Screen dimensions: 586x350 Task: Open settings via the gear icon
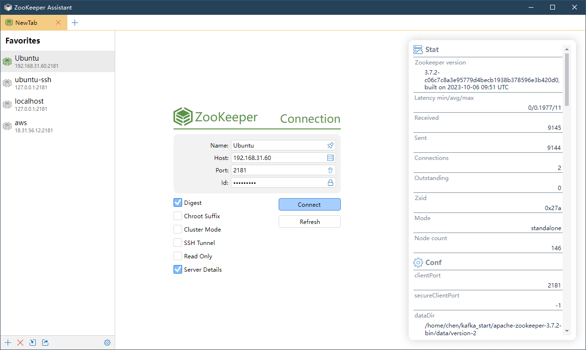point(107,342)
